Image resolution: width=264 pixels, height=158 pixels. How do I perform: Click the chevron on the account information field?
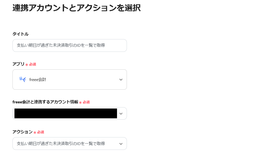[x=121, y=113]
